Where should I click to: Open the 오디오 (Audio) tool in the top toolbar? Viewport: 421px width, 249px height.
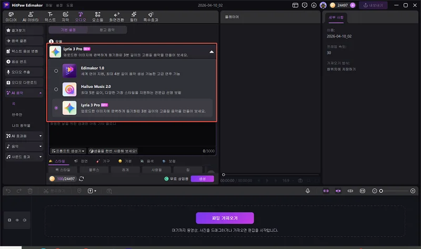(x=81, y=17)
